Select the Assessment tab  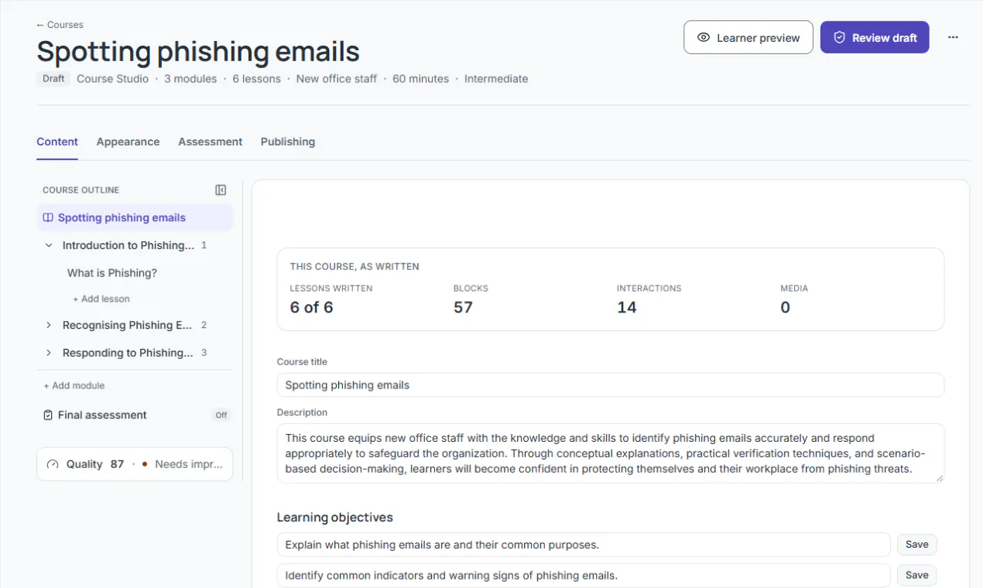pos(210,142)
